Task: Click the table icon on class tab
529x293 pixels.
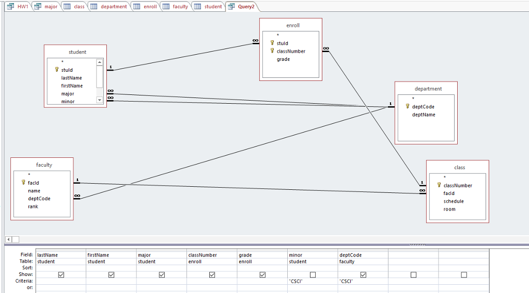Action: [67, 6]
